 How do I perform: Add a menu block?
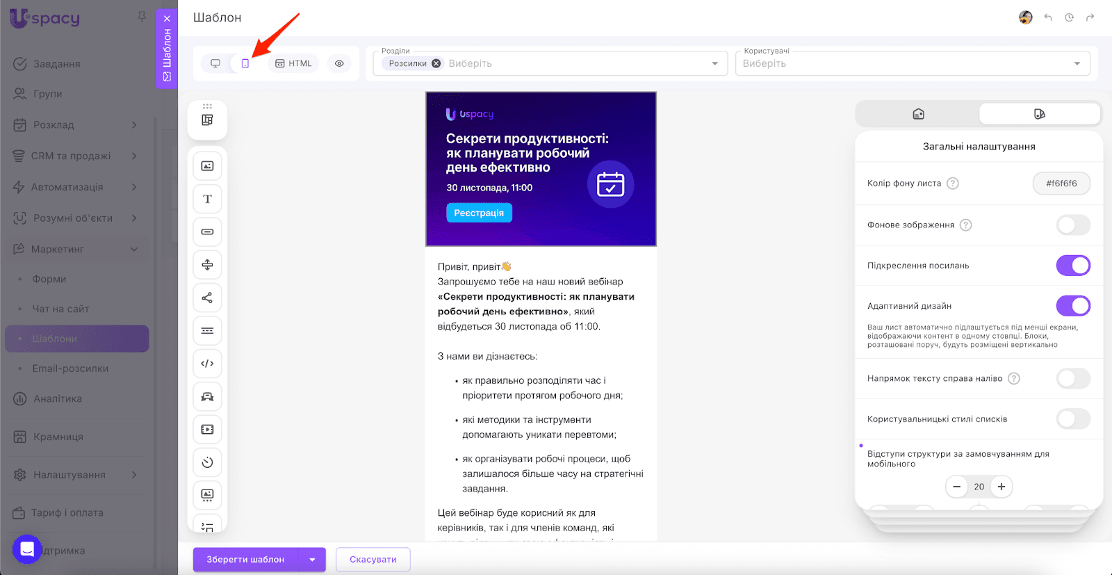click(x=207, y=330)
